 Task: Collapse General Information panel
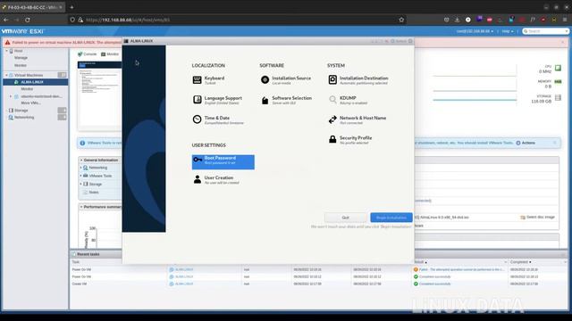tap(81, 160)
